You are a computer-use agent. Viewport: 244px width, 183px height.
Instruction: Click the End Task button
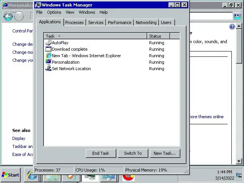[x=101, y=153]
